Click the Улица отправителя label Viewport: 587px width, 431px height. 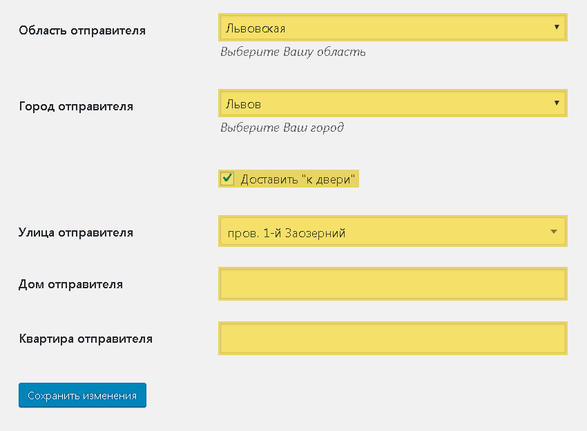click(76, 232)
